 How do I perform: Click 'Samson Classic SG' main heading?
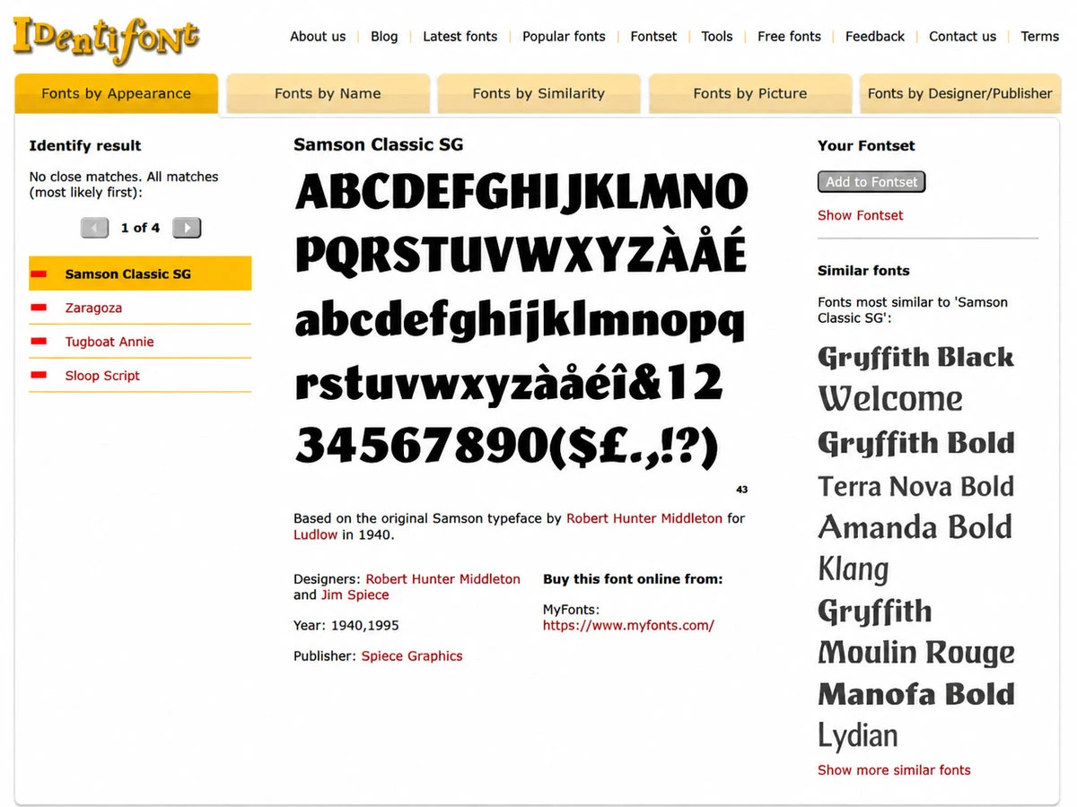tap(379, 144)
